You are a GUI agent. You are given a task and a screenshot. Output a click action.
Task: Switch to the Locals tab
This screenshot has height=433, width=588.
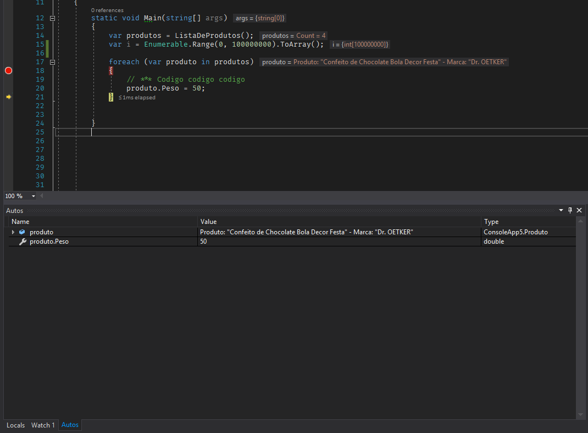click(x=15, y=425)
